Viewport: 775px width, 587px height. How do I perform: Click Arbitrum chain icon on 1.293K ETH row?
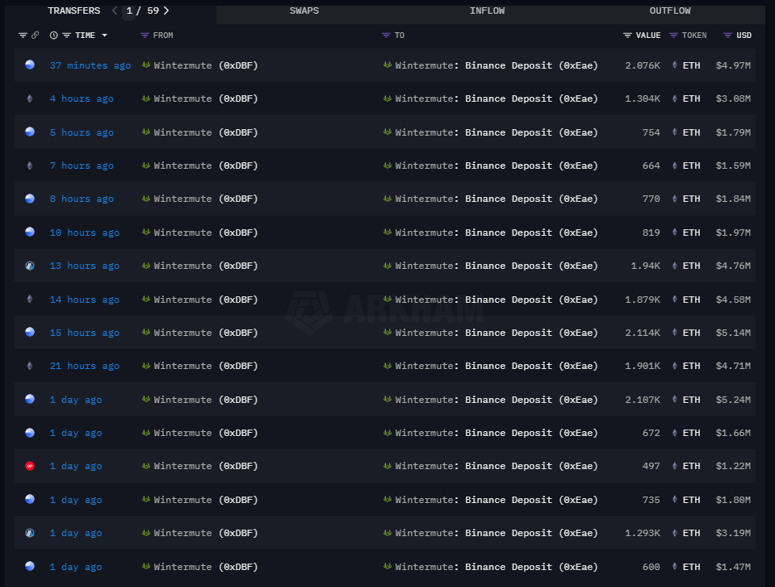[30, 533]
